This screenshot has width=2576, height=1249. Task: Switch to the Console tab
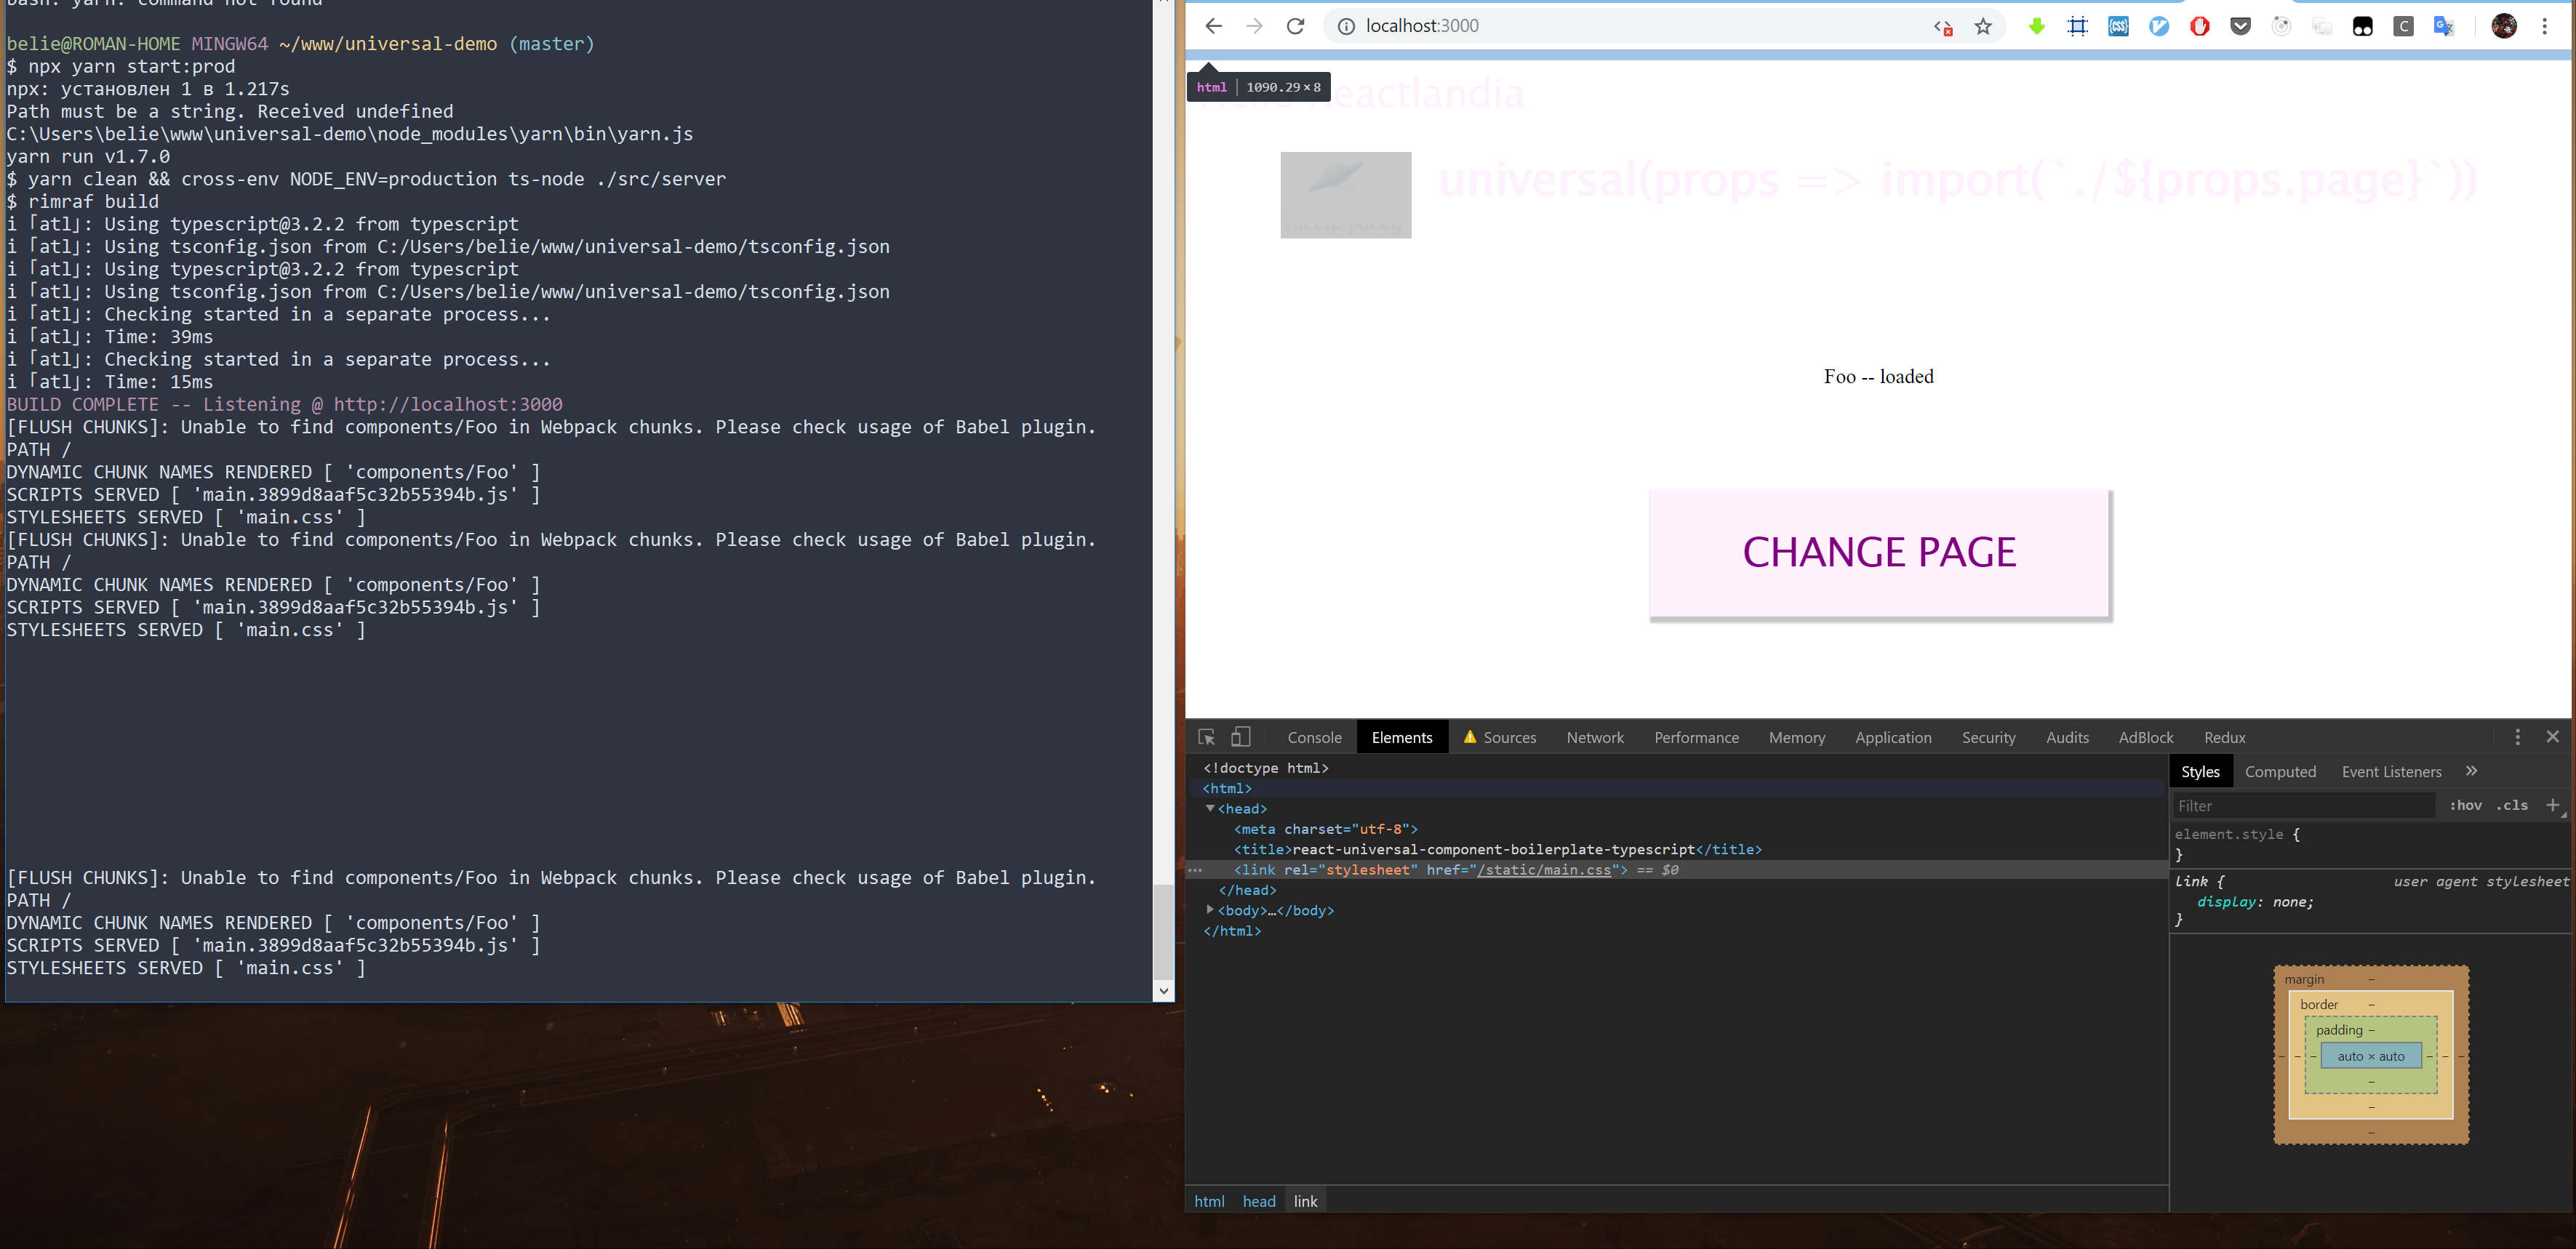click(x=1314, y=738)
